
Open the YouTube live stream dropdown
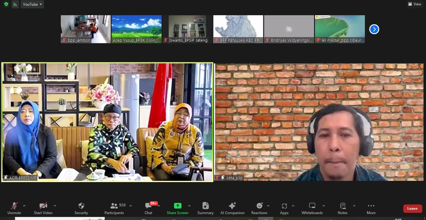(x=32, y=4)
